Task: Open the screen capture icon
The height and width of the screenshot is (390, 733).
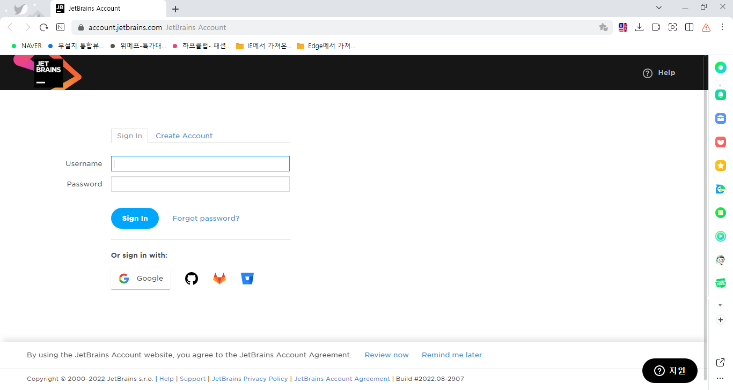Action: (x=672, y=27)
